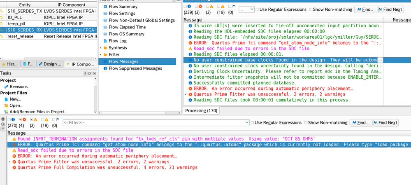Close the bottom Messages window
This screenshot has height=185, width=411.
click(3, 119)
